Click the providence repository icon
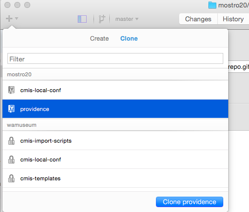The height and width of the screenshot is (212, 249). click(11, 109)
